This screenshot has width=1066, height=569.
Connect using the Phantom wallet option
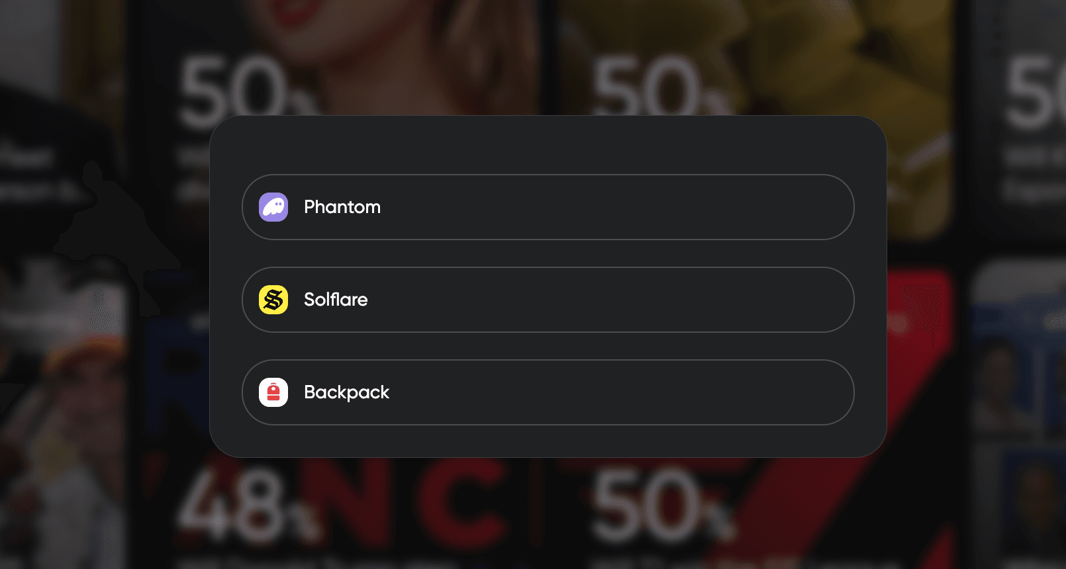[548, 207]
